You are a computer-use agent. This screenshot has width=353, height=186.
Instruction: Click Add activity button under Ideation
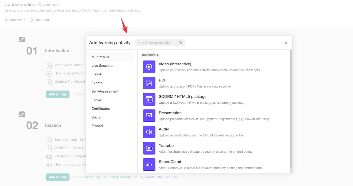click(x=58, y=177)
